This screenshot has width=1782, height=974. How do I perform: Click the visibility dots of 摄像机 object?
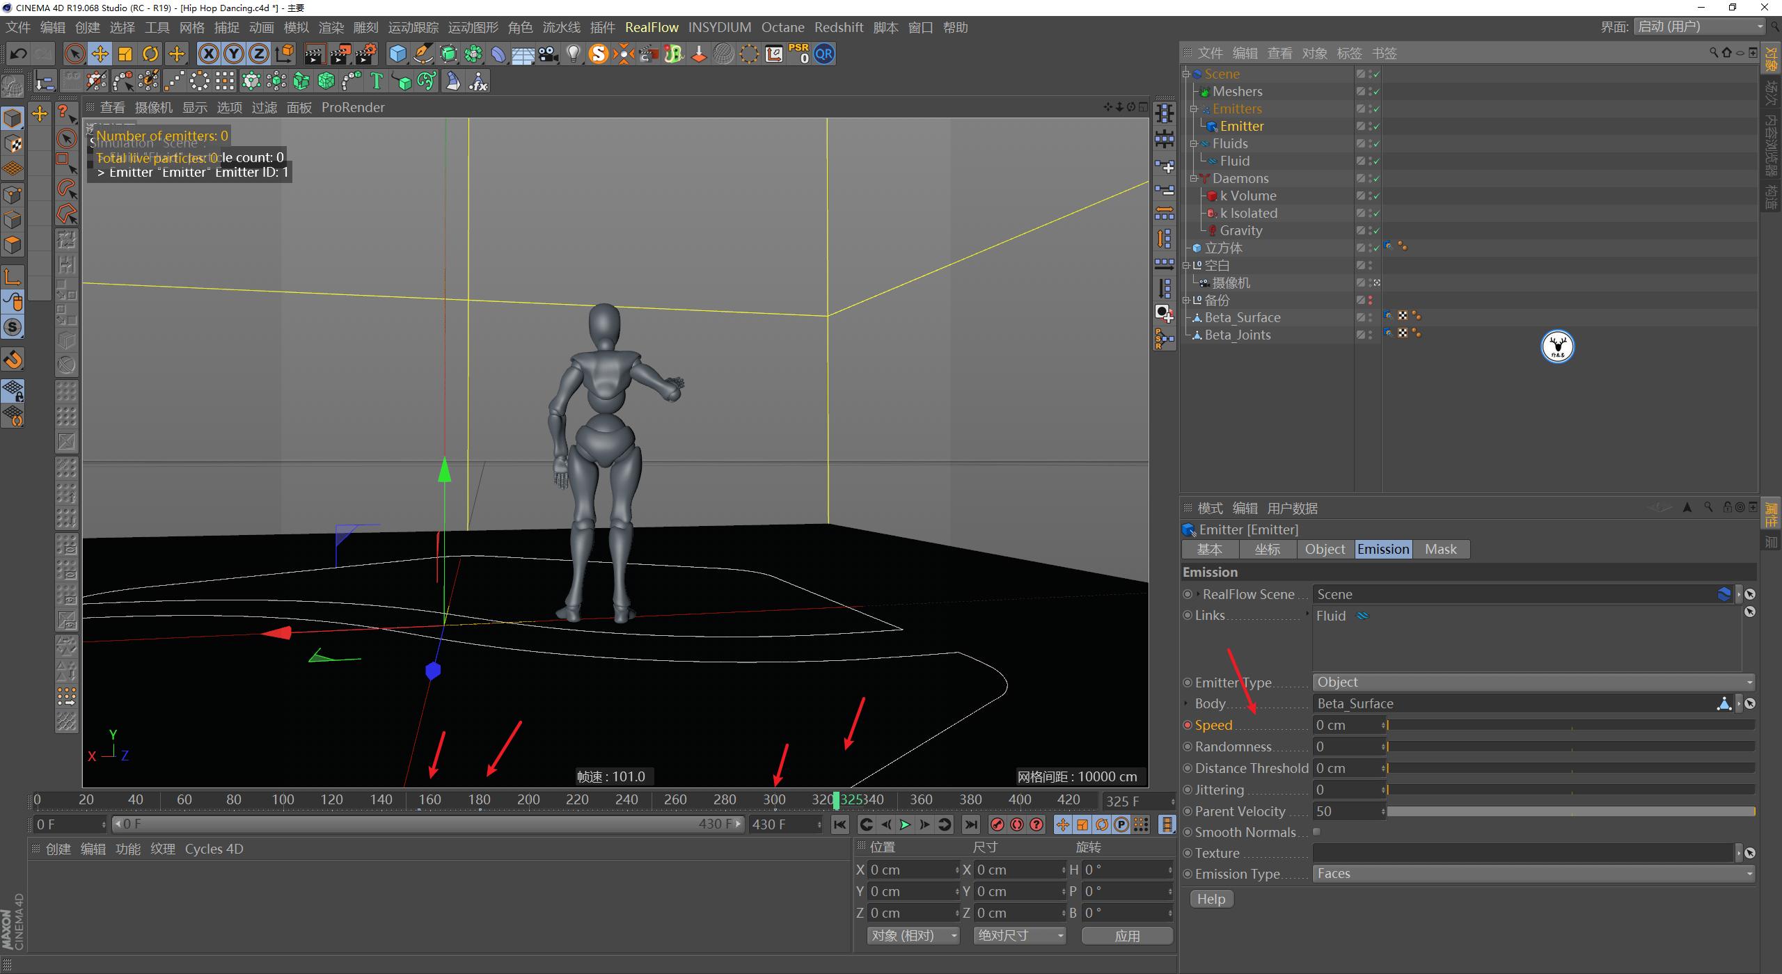click(1370, 282)
